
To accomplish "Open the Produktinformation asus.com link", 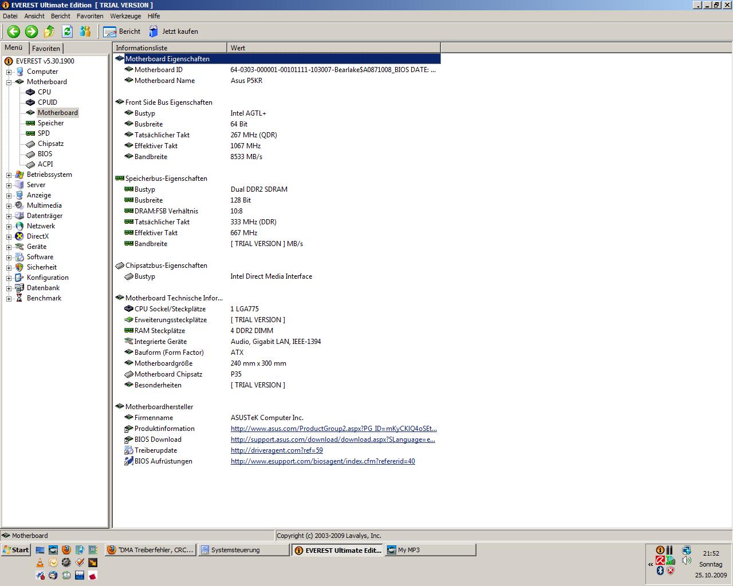I will [x=333, y=429].
